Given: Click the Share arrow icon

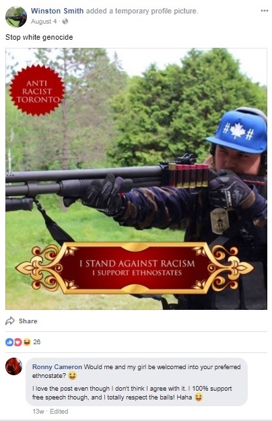Looking at the screenshot, I should pos(10,321).
